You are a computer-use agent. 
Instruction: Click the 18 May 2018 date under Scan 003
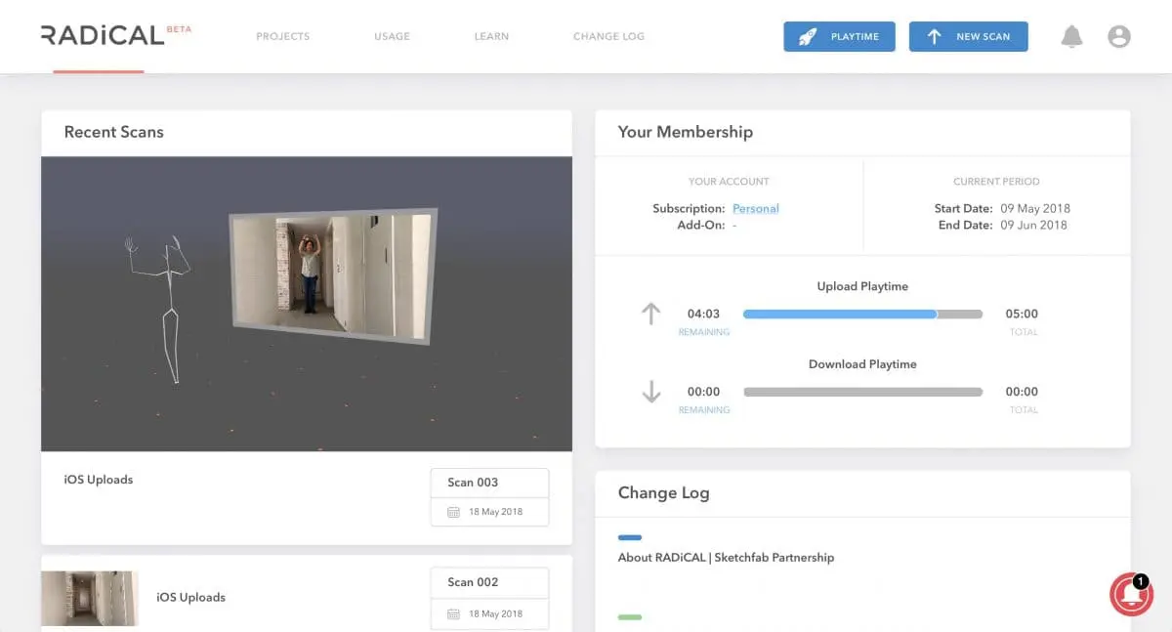pos(495,512)
